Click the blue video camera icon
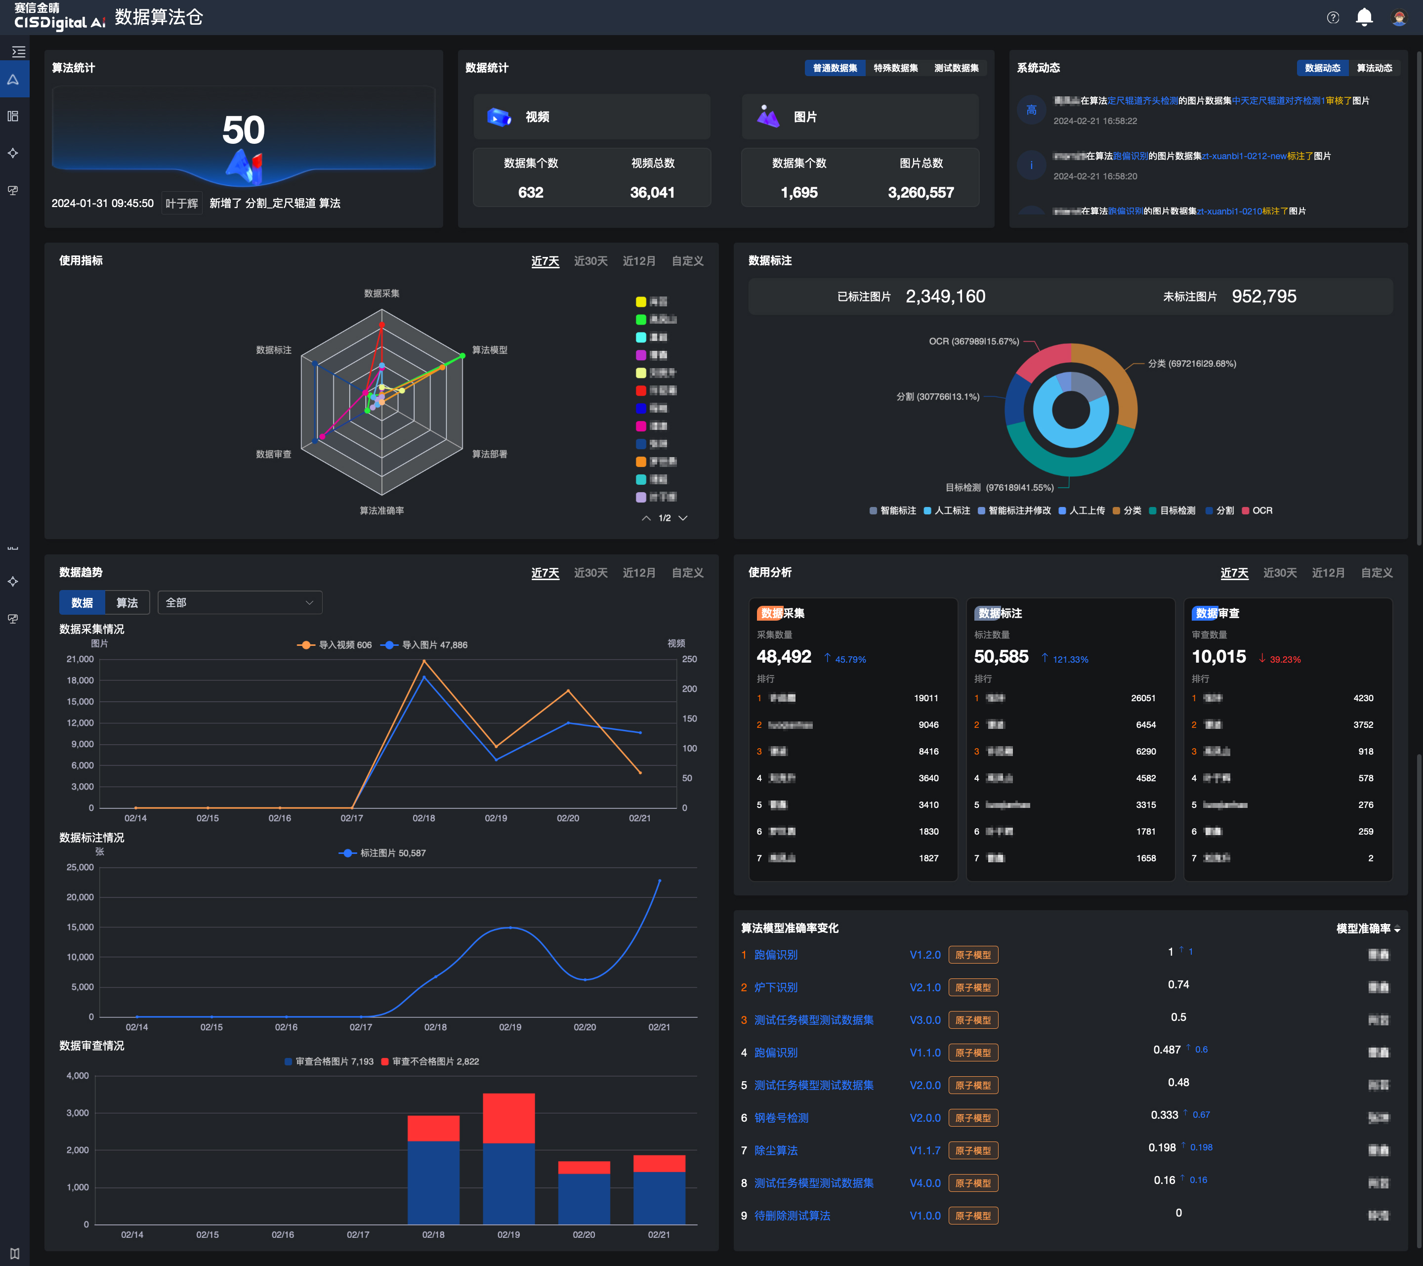1423x1266 pixels. [499, 116]
